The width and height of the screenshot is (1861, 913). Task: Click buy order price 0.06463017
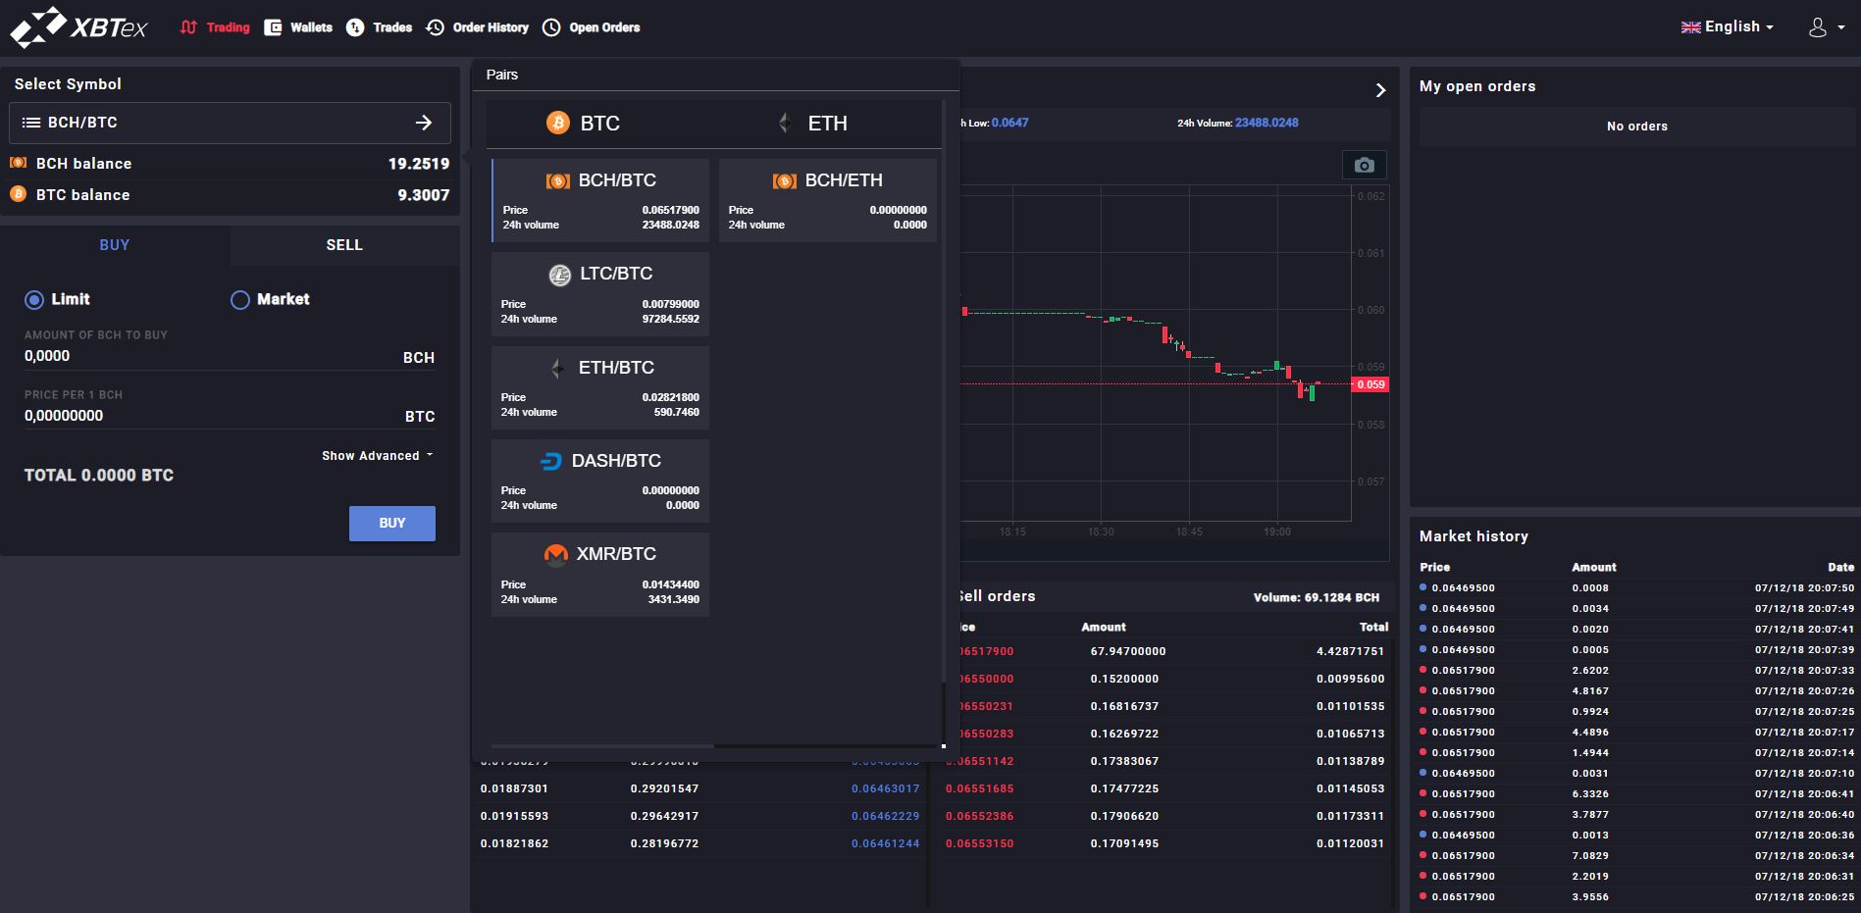tap(885, 788)
